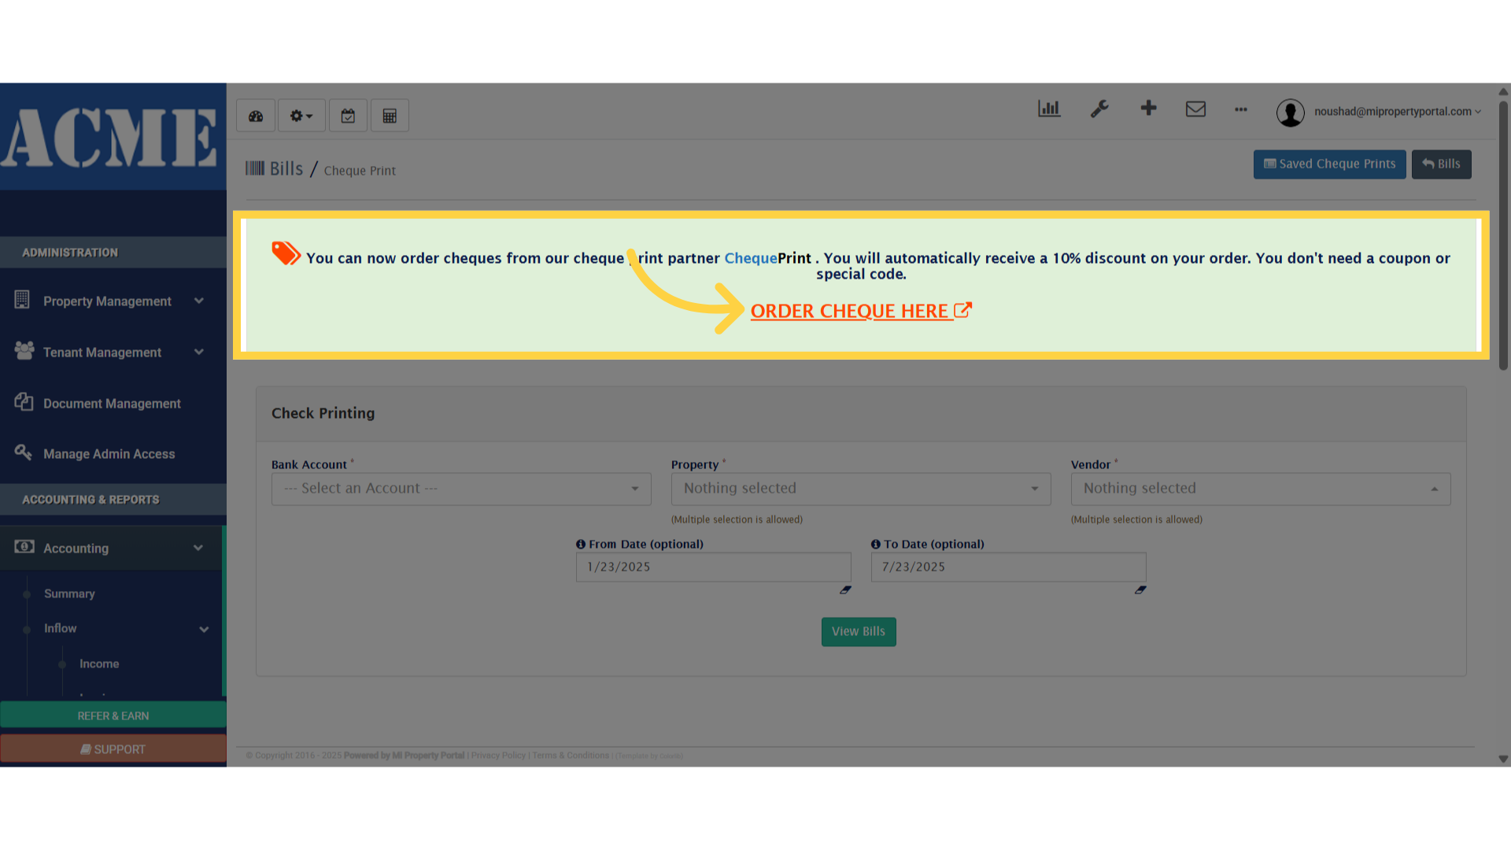Open the Property multi-select dropdown

tap(860, 489)
